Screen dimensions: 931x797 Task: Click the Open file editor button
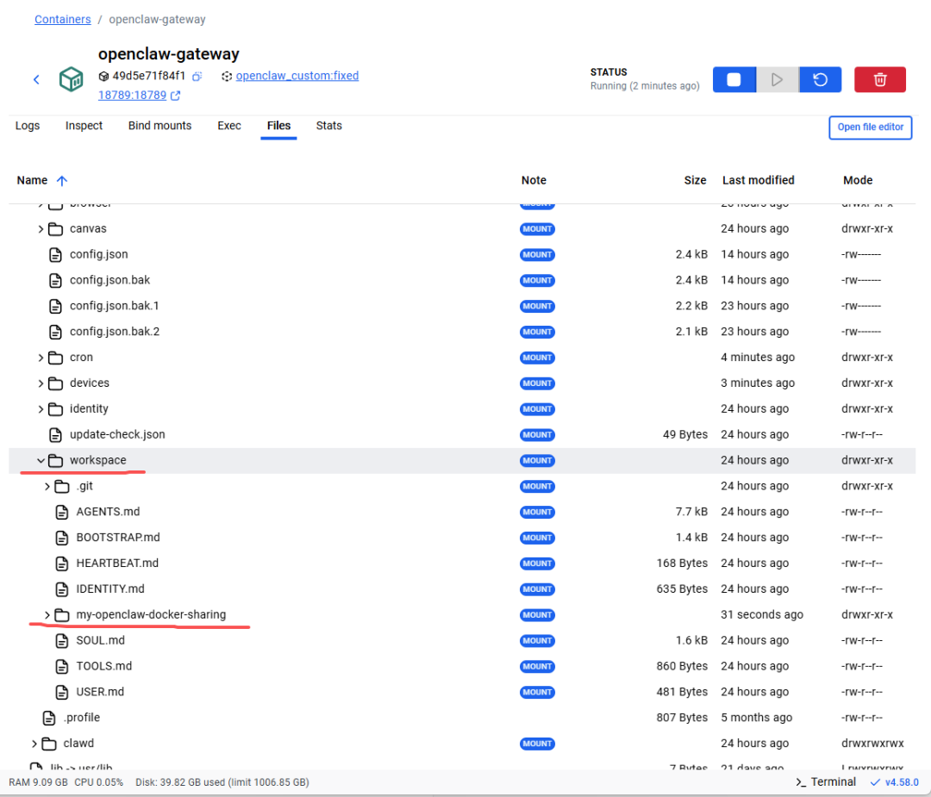pyautogui.click(x=870, y=128)
